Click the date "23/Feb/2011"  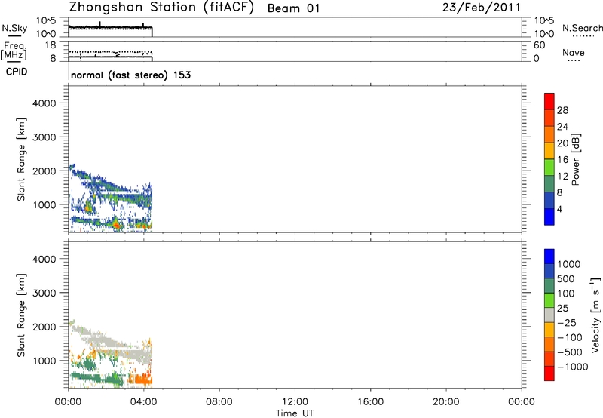[x=482, y=8]
